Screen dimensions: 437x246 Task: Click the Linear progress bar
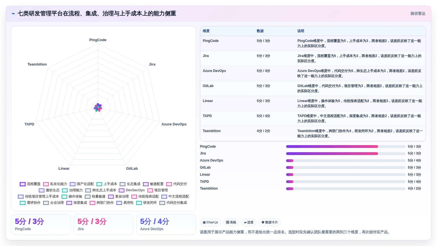[x=346, y=175]
